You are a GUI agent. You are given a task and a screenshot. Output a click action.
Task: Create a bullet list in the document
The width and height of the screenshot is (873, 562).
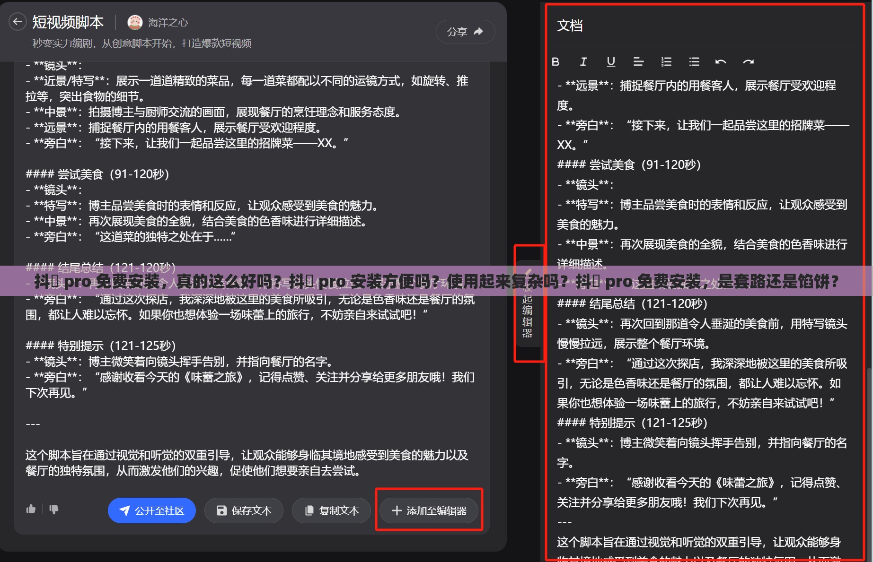(693, 62)
